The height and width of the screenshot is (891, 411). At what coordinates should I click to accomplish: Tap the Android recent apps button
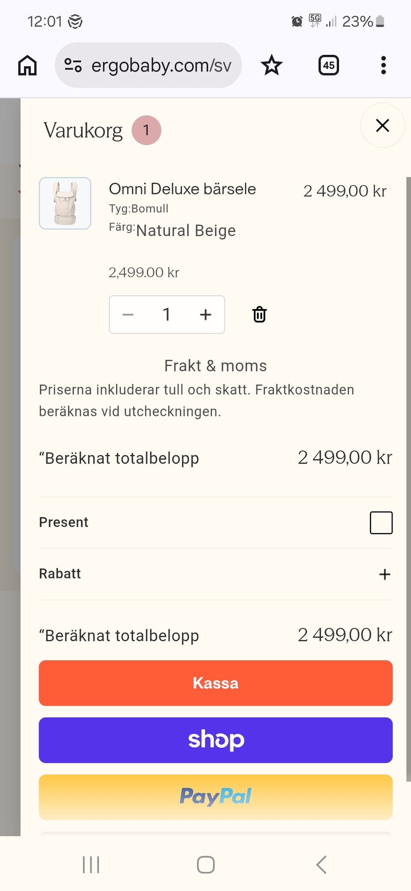click(91, 864)
